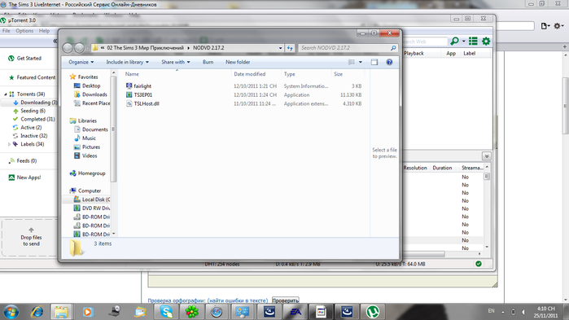
Task: Select the fairlight system information file
Action: click(142, 86)
